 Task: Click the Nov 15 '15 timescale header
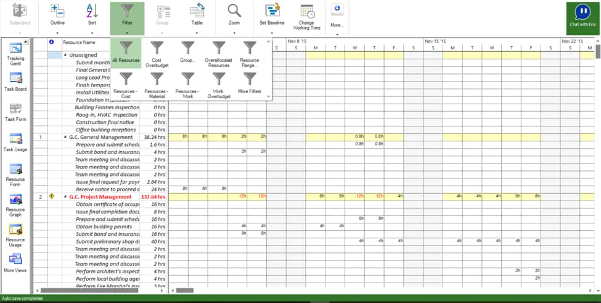435,41
